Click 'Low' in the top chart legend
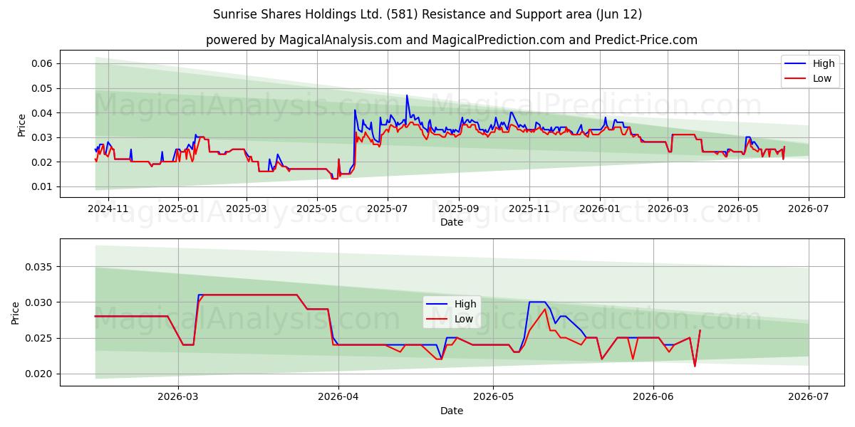The height and width of the screenshot is (427, 855). pos(822,78)
